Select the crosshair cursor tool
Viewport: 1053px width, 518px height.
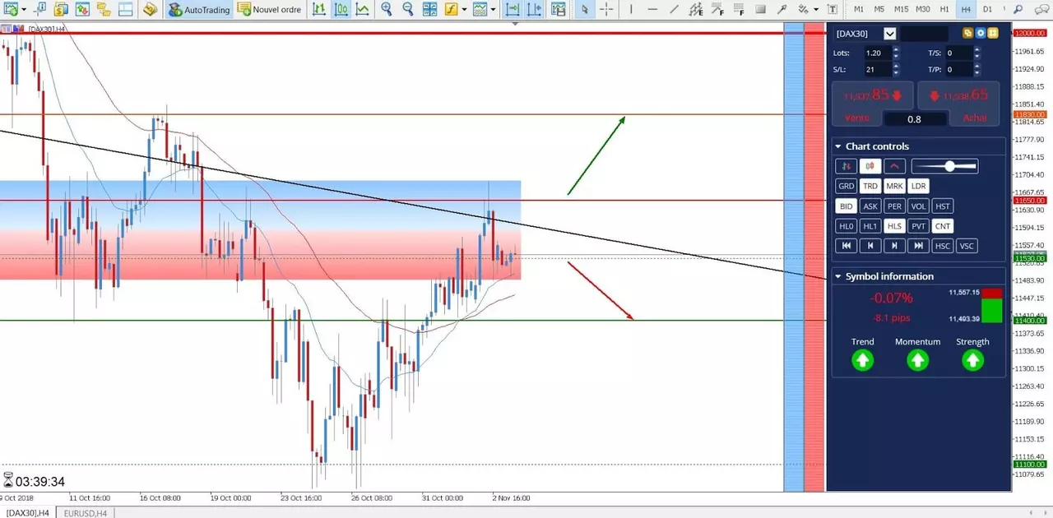(606, 10)
